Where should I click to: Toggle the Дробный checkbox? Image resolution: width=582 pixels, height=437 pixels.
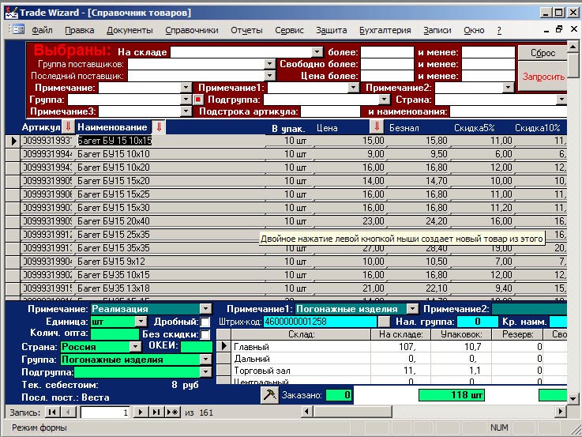click(x=205, y=322)
